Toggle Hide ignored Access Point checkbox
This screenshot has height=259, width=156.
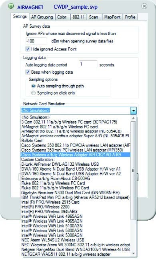(28, 49)
